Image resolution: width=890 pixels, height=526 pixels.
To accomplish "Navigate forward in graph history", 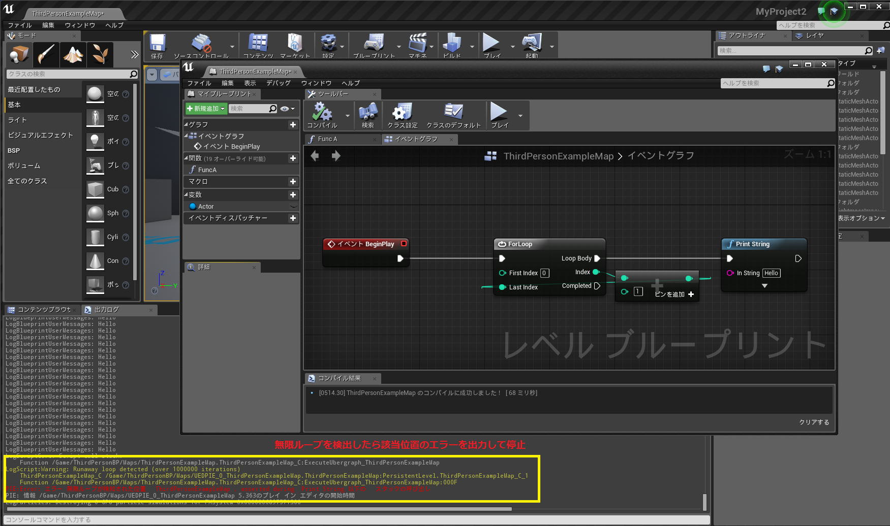I will (336, 156).
